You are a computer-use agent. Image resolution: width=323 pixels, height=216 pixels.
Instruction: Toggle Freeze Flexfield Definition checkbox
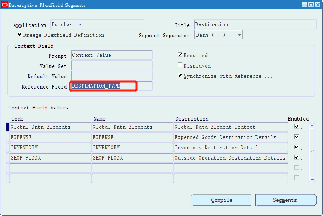(x=20, y=34)
